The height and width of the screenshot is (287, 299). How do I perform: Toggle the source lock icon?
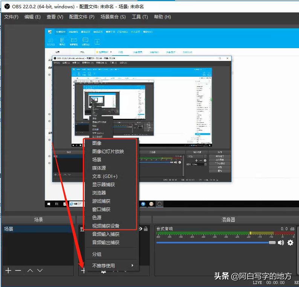click(146, 228)
